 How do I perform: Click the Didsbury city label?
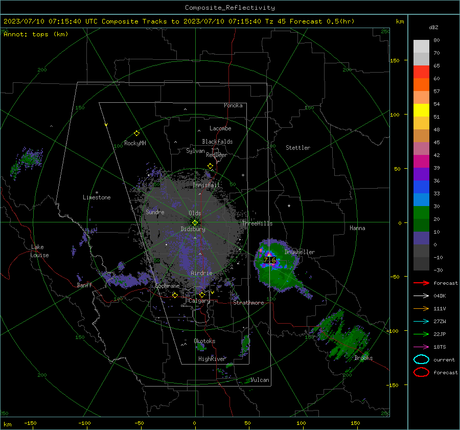(193, 229)
